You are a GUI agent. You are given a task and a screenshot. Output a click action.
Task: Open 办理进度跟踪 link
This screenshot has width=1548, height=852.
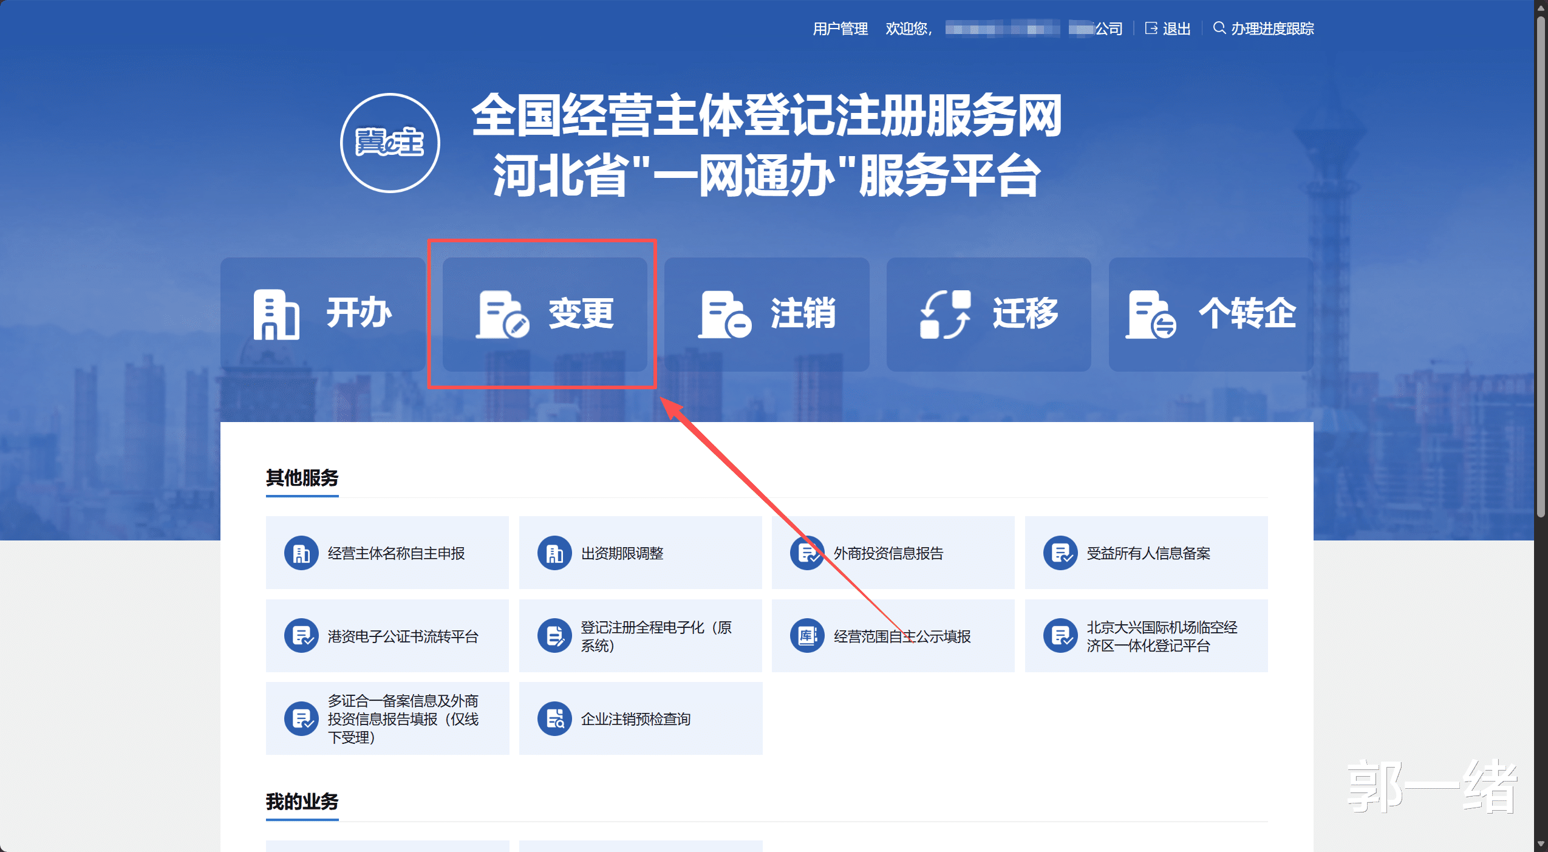coord(1272,29)
